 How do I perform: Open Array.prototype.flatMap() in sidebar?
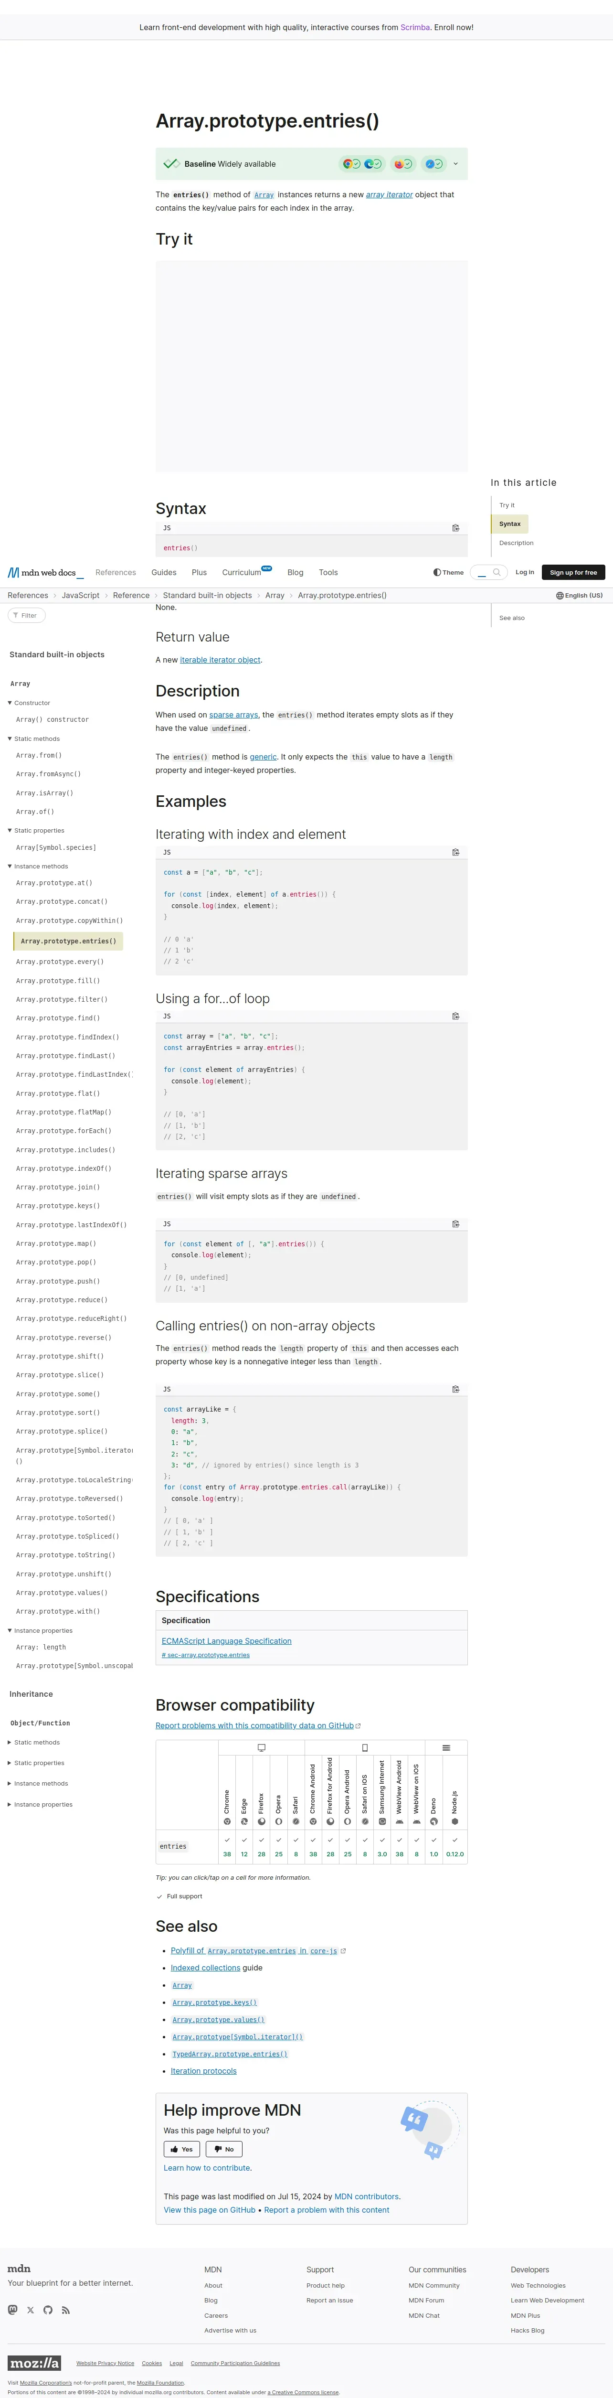[x=63, y=1113]
